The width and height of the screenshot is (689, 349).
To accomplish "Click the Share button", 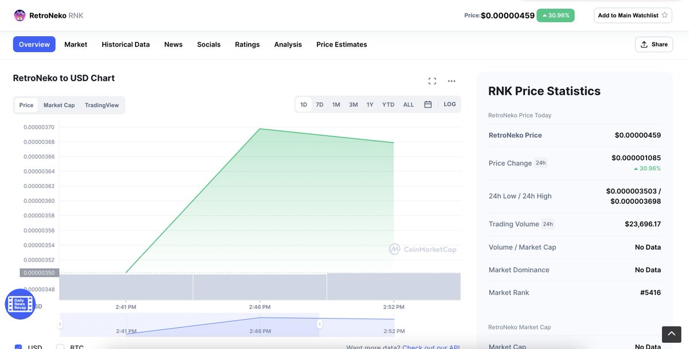I will pyautogui.click(x=654, y=44).
